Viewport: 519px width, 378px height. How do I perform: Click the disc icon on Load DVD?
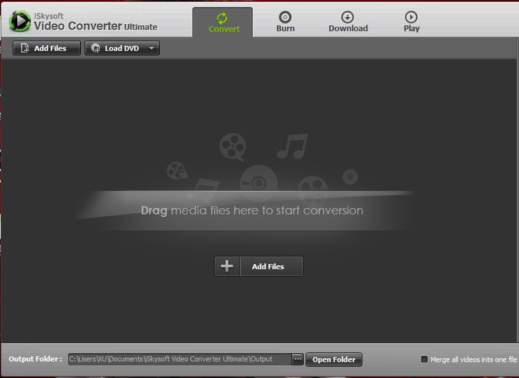(x=96, y=48)
